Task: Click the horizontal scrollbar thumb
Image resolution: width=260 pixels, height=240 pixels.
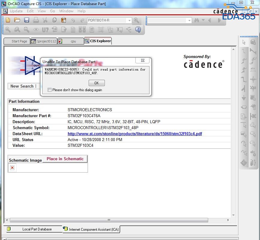Action: (109, 220)
